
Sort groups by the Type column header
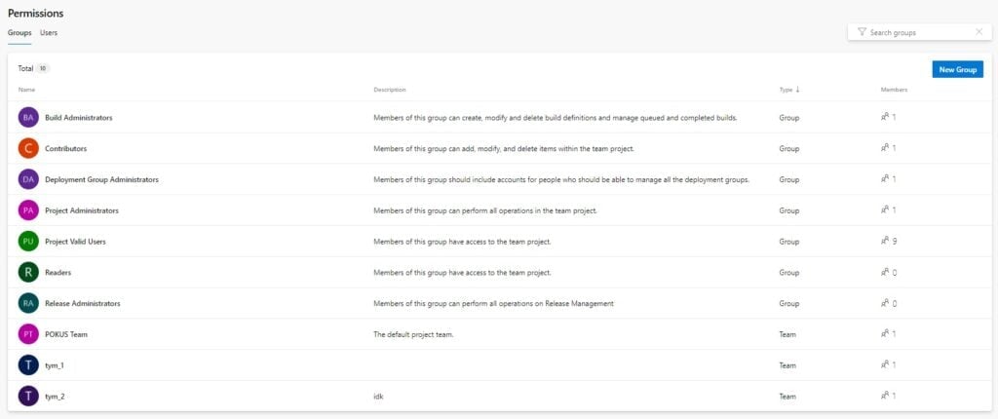[788, 90]
